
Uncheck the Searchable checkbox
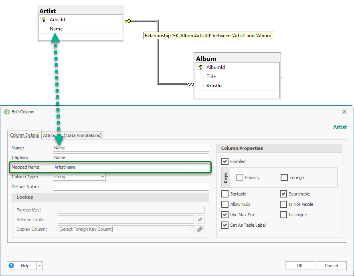tap(283, 194)
